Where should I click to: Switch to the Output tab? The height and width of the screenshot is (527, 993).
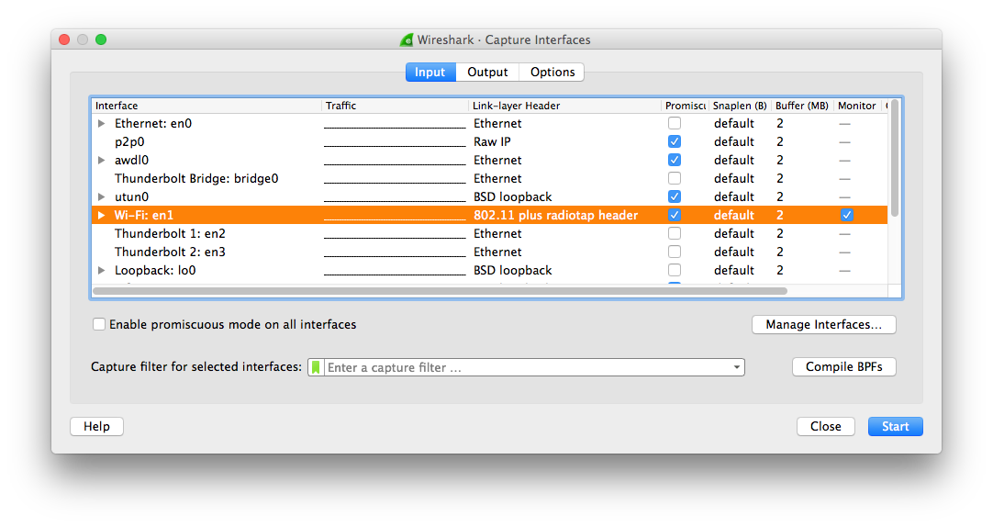click(487, 73)
